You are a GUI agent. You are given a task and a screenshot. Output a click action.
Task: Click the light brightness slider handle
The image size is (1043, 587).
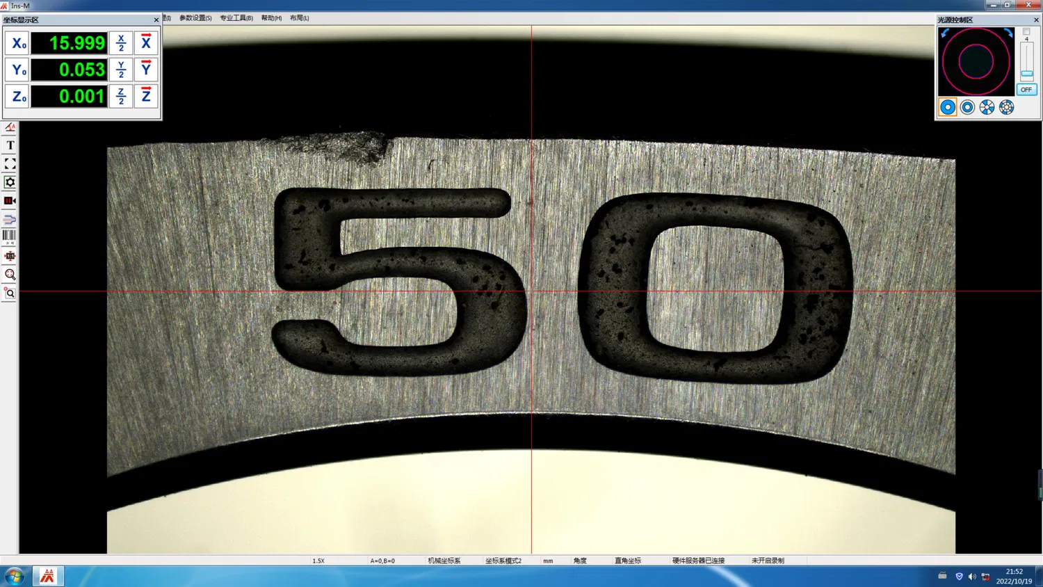1027,74
